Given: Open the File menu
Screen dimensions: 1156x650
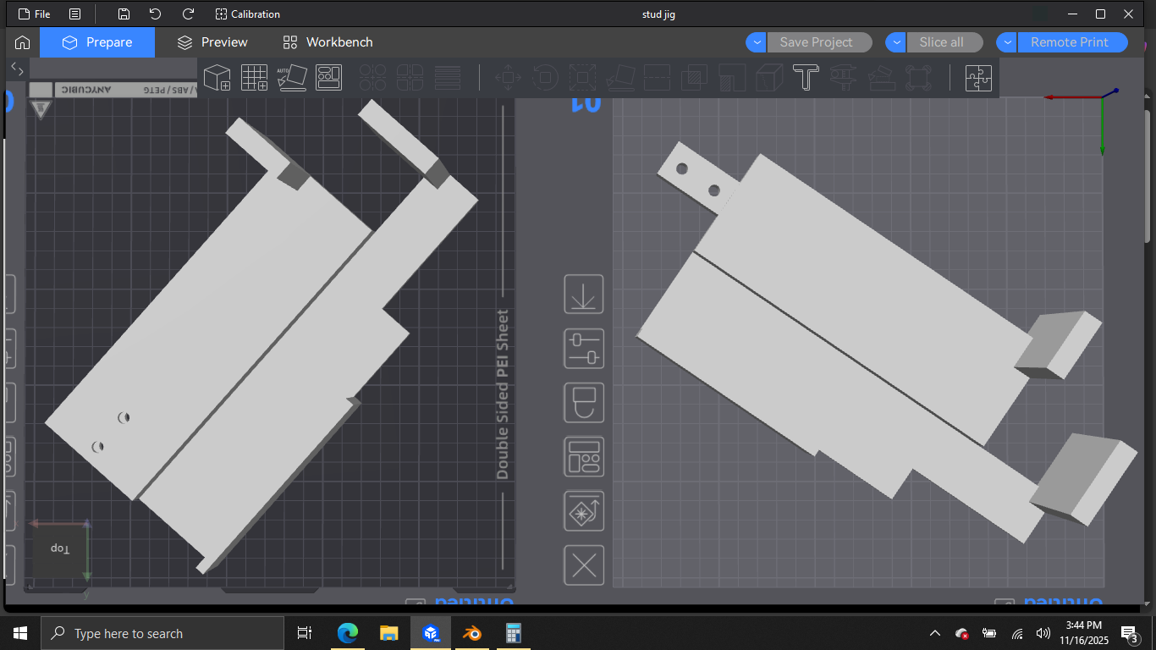Looking at the screenshot, I should click(x=34, y=14).
